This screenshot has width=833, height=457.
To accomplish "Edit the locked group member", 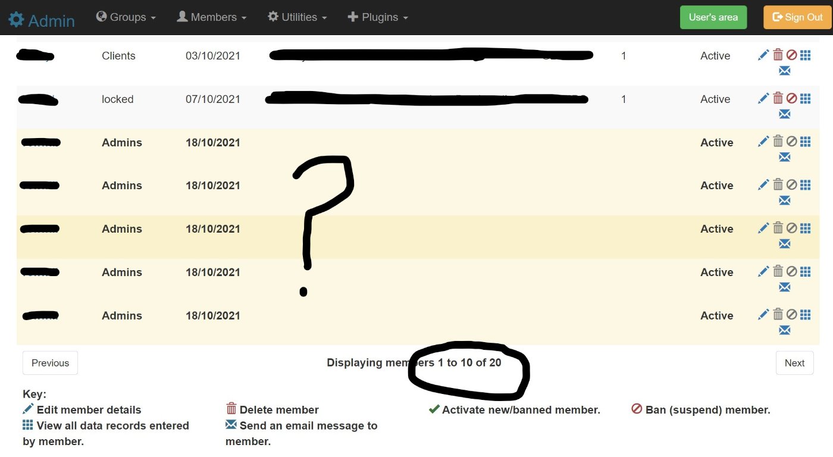I will [763, 99].
